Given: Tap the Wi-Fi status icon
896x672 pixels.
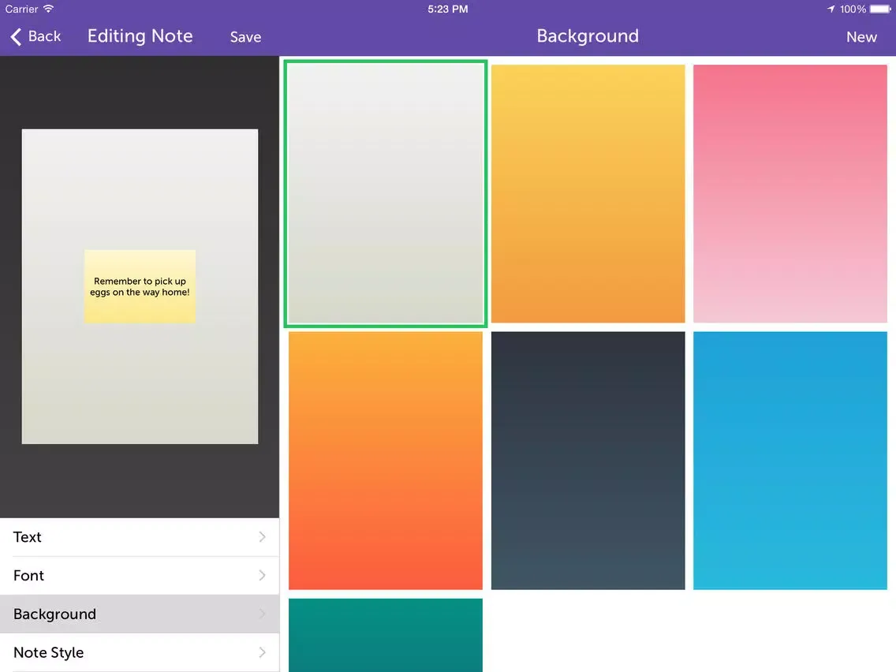Looking at the screenshot, I should (x=49, y=9).
